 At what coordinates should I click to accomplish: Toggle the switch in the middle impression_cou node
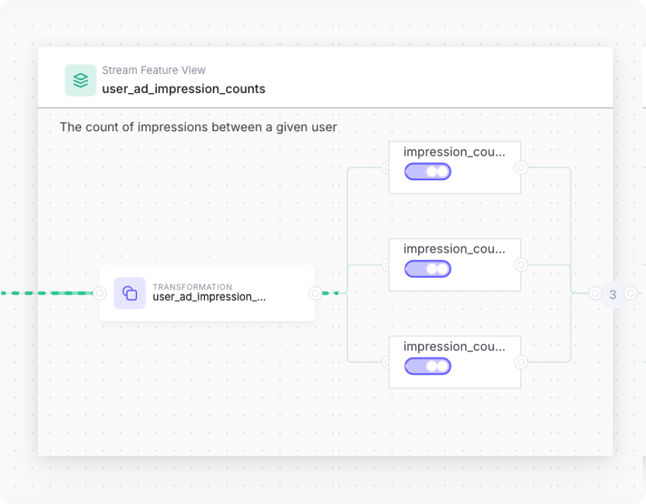click(x=428, y=269)
